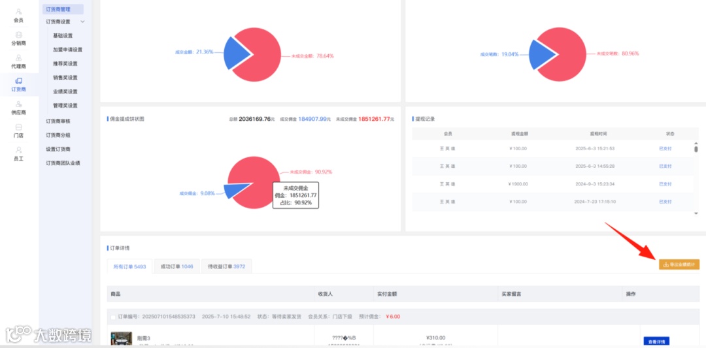Viewport: 706px width, 348px height.
Task: Click the 订单详情 section title
Action: click(120, 248)
